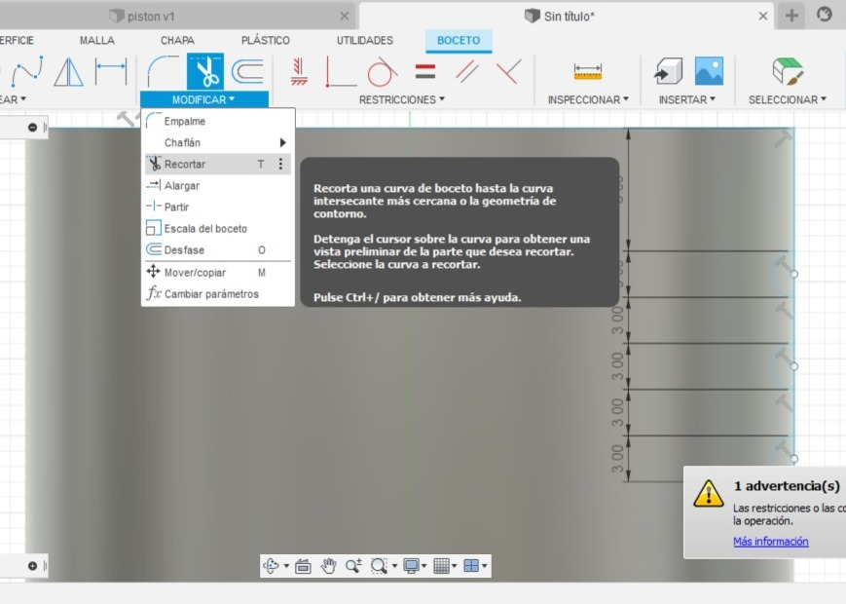846x604 pixels.
Task: Open new design tab with plus
Action: [791, 16]
